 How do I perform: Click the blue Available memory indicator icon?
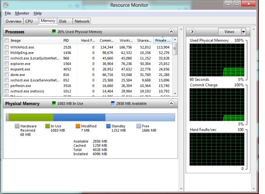114,103
